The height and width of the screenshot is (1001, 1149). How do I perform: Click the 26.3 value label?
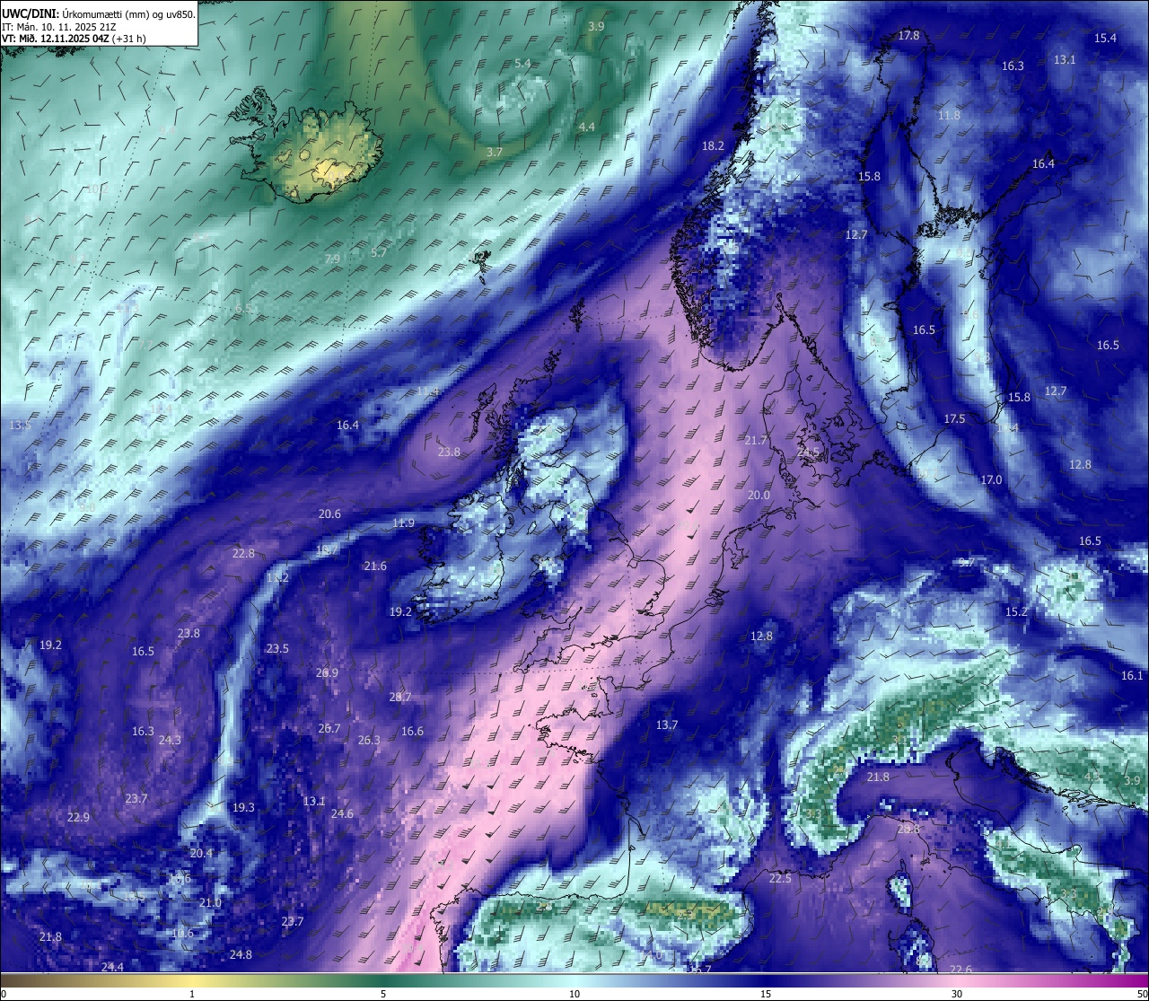[x=369, y=741]
